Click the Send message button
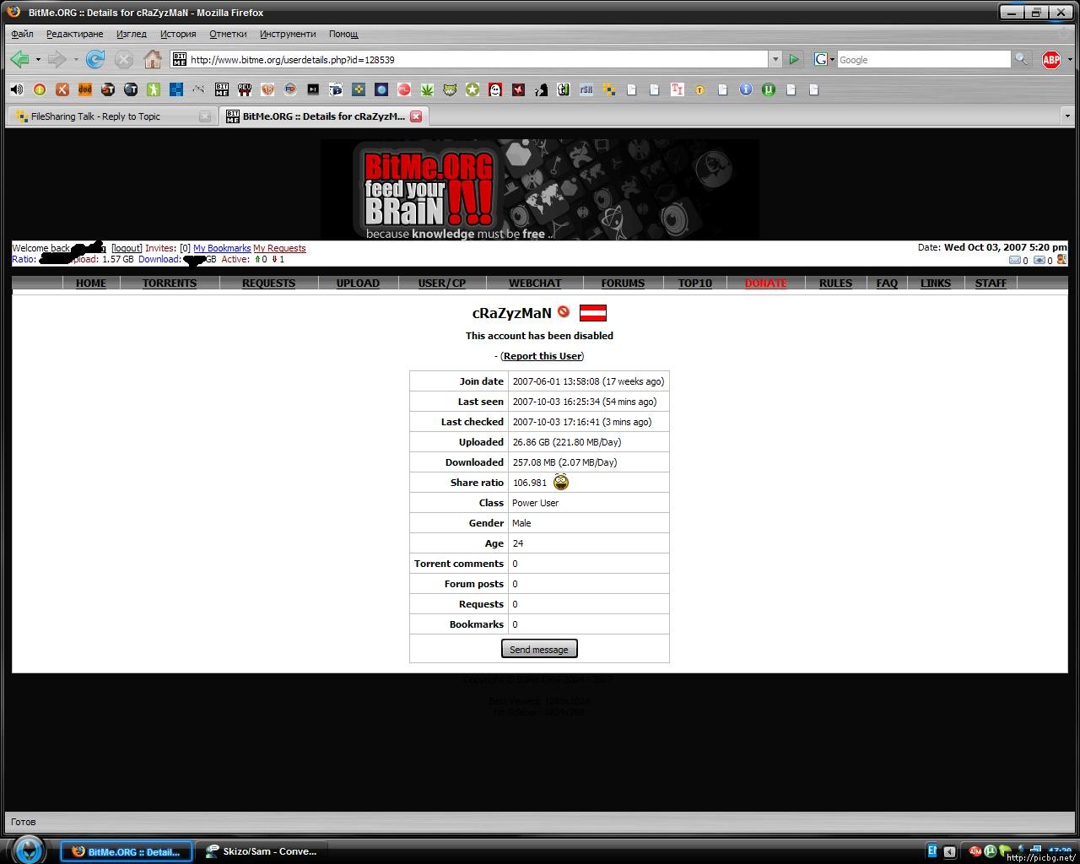Viewport: 1080px width, 864px height. pyautogui.click(x=539, y=649)
